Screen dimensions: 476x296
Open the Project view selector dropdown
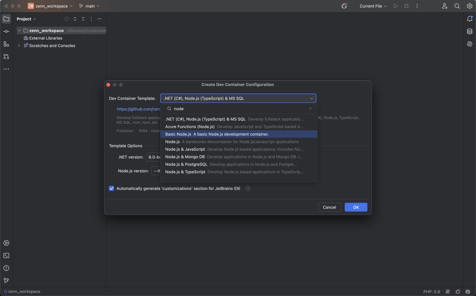coord(26,19)
